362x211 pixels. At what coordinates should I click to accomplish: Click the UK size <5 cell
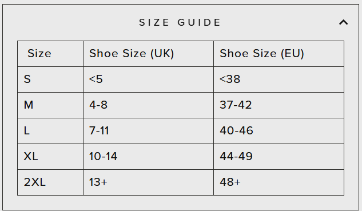click(x=149, y=79)
